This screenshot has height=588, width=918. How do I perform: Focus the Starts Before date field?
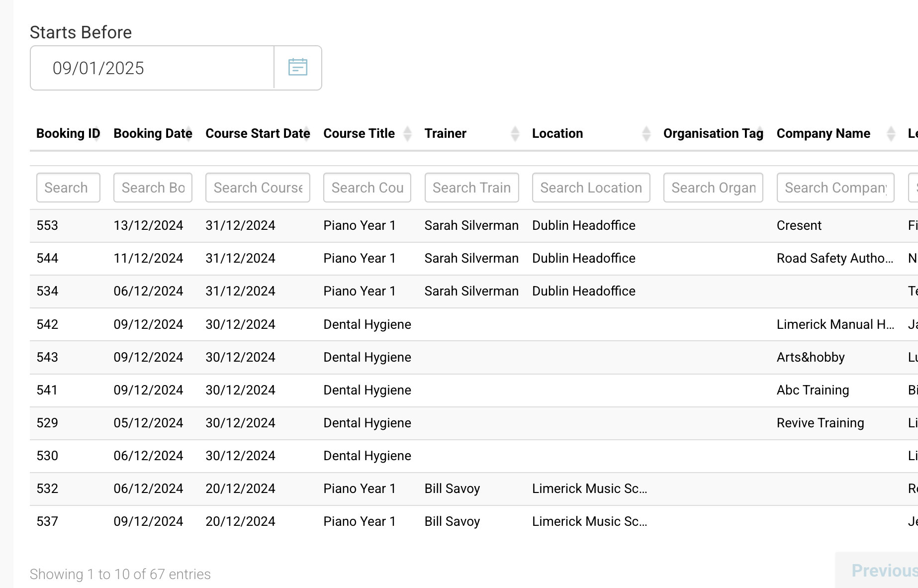(152, 68)
